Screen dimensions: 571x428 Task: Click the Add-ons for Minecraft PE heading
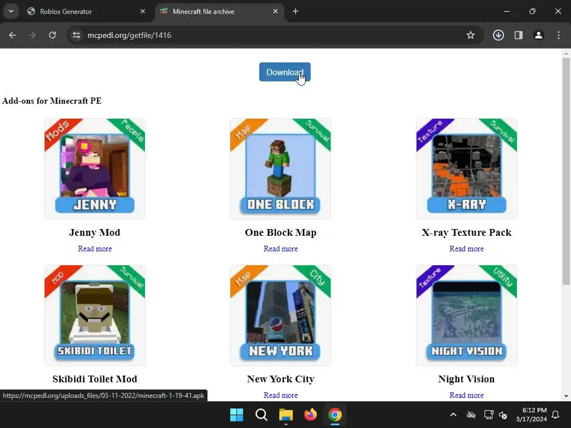52,101
